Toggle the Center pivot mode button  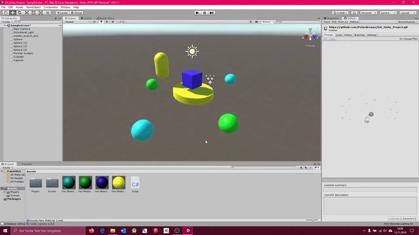pyautogui.click(x=62, y=13)
